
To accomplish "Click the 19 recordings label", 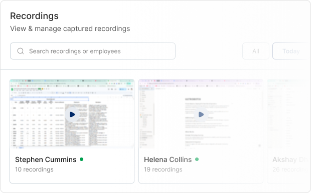I will coord(163,169).
